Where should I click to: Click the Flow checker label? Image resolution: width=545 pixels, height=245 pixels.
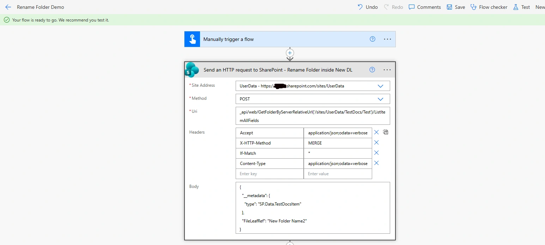point(493,7)
